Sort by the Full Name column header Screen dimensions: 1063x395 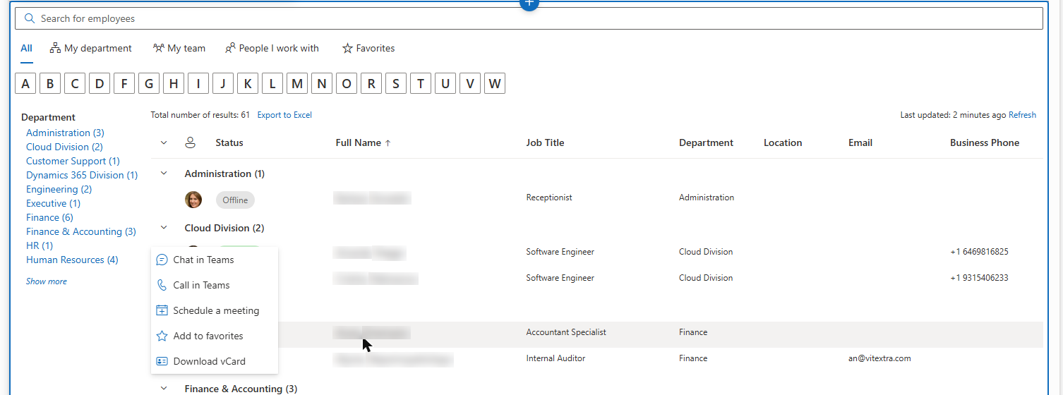coord(358,142)
